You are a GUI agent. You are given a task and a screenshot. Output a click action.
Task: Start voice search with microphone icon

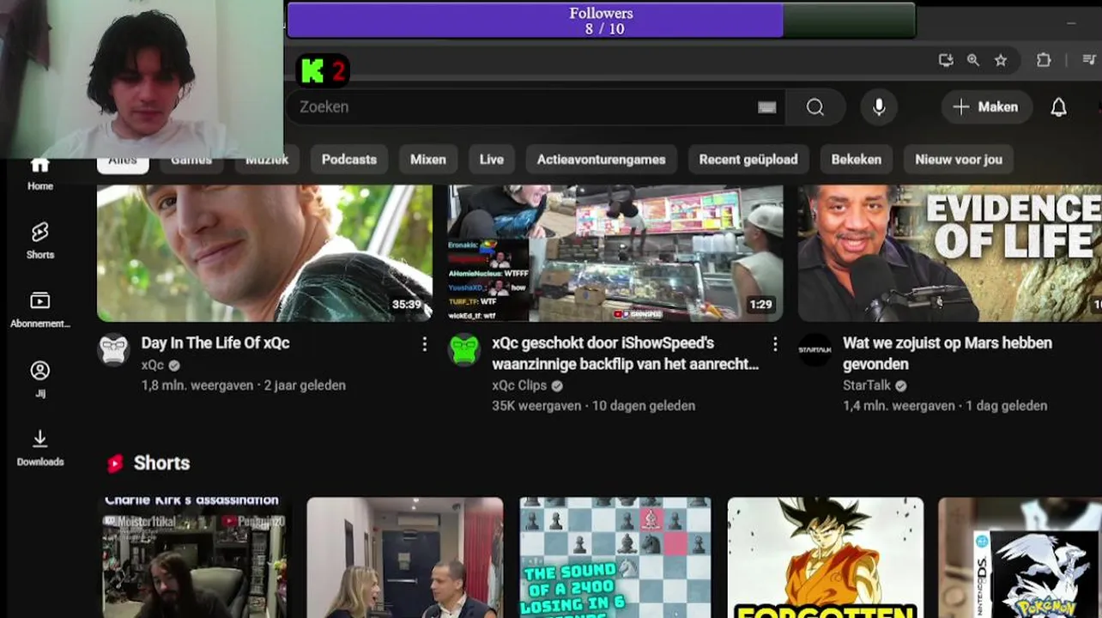coord(879,107)
